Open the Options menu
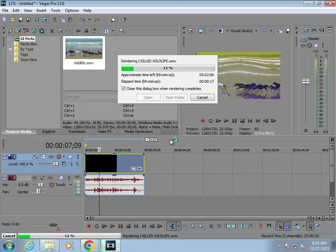336x252 pixels. (x=72, y=10)
